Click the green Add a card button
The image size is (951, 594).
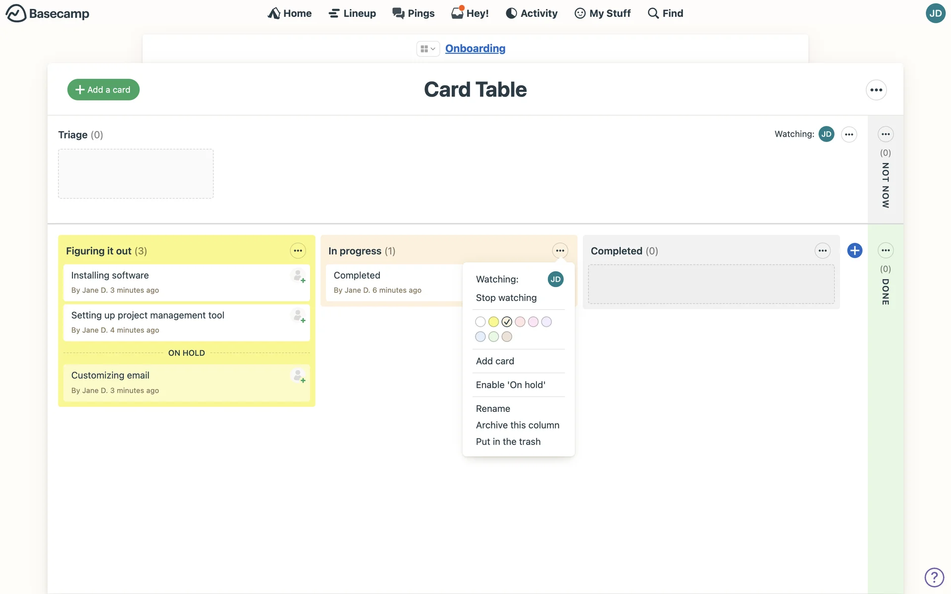[103, 90]
